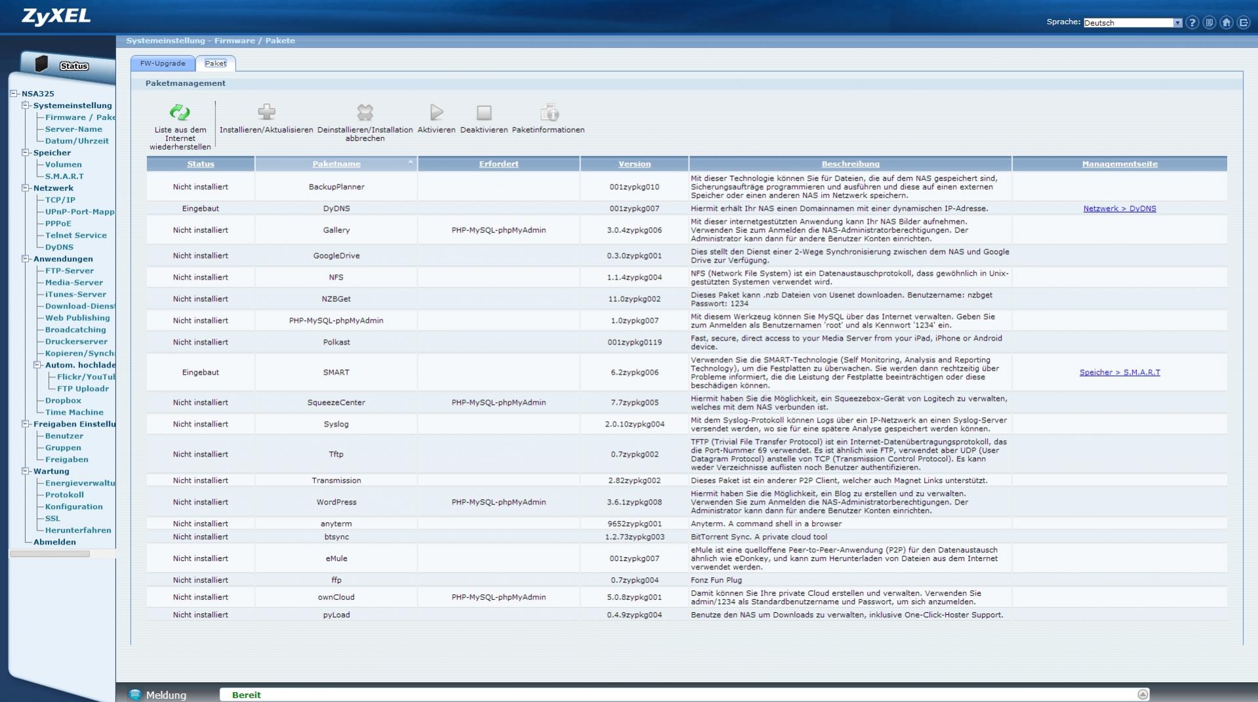
Task: Click the Deaktivieren stop icon
Action: click(x=484, y=112)
